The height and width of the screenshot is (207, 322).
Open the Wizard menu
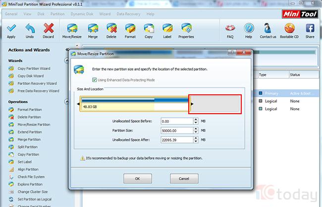click(x=105, y=14)
